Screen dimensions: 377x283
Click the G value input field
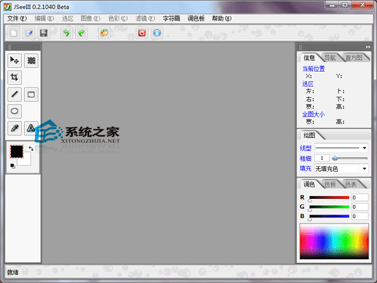coord(360,206)
